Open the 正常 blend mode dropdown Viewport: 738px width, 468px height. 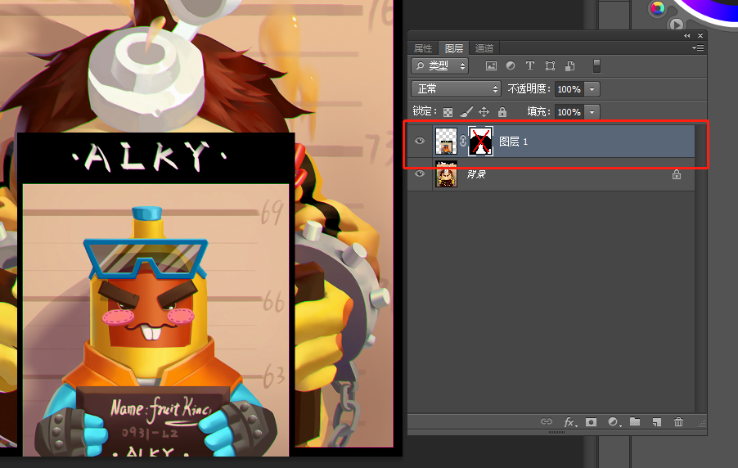456,89
